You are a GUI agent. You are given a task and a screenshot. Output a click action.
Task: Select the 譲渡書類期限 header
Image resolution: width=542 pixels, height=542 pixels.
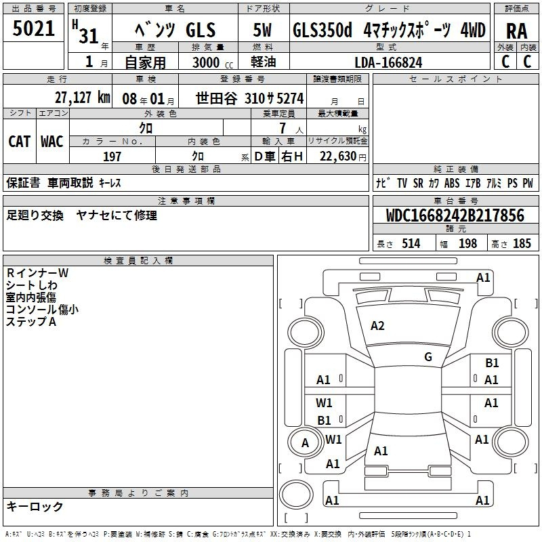(x=337, y=79)
